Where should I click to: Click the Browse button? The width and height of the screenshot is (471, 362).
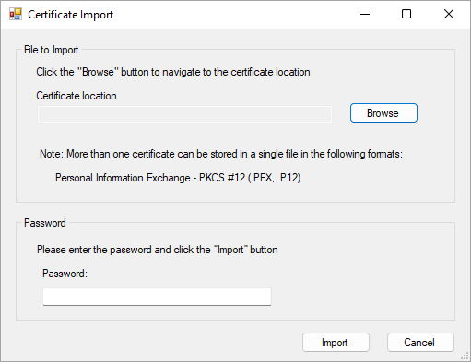pyautogui.click(x=383, y=113)
